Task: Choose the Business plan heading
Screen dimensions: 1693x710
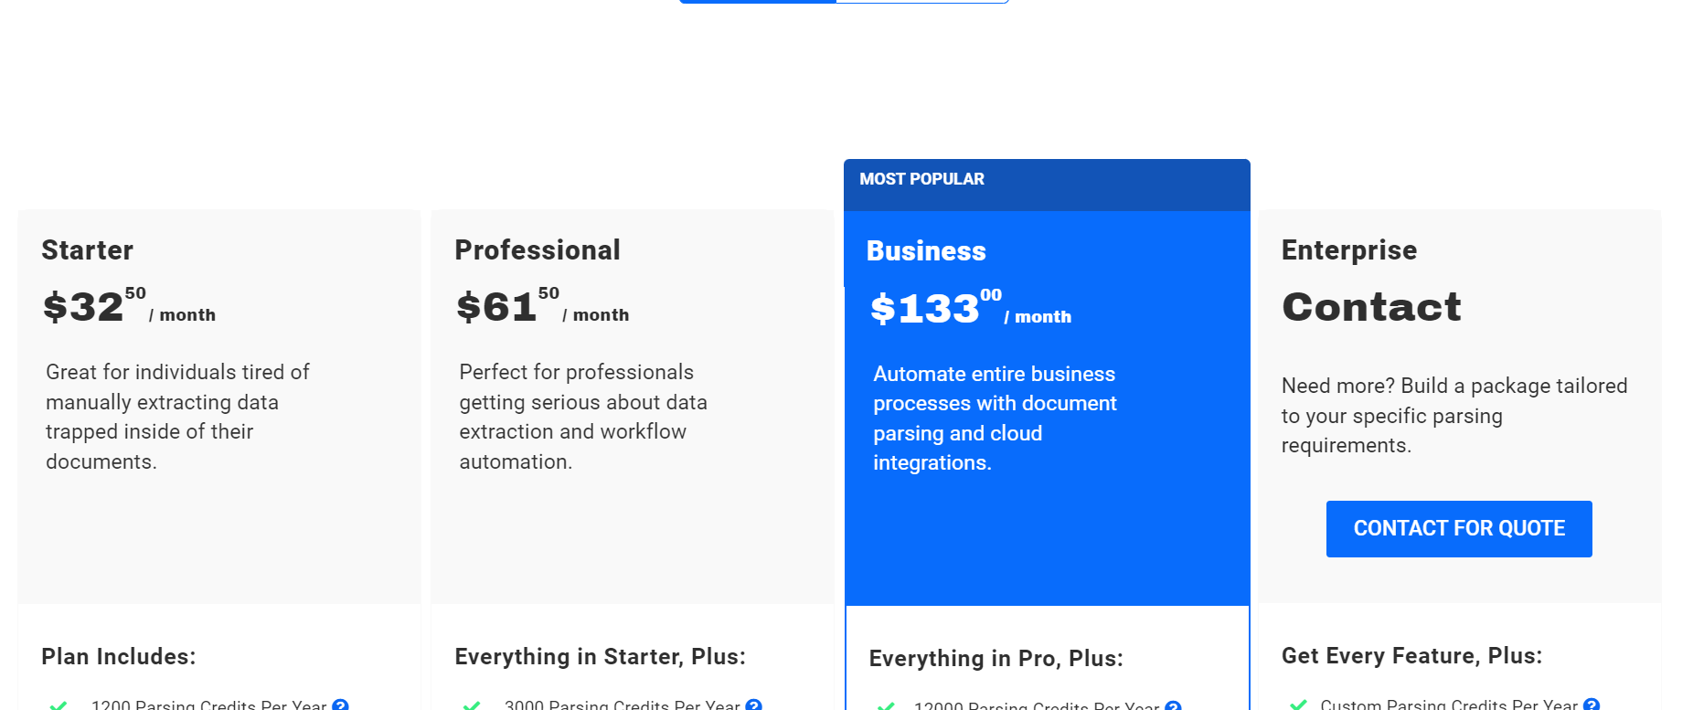Action: click(x=926, y=251)
